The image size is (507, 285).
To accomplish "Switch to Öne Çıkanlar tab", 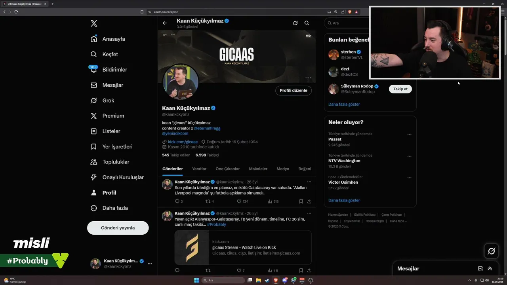I will pos(228,169).
